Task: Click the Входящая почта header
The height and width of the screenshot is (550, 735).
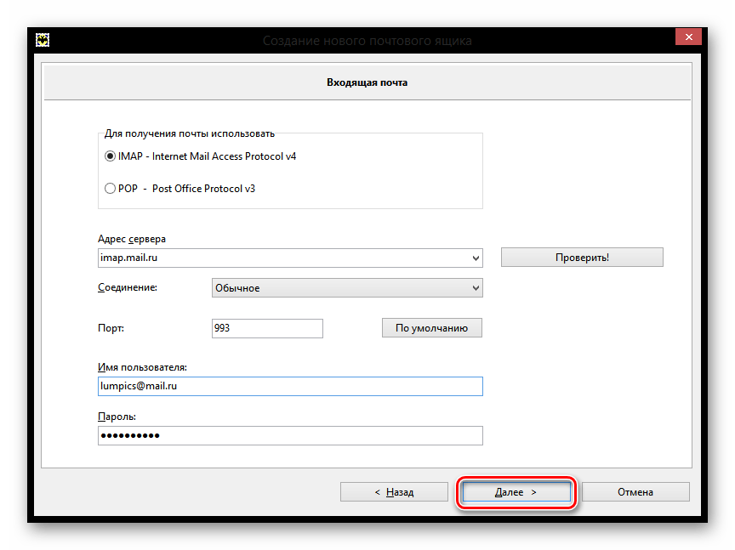Action: (x=367, y=83)
